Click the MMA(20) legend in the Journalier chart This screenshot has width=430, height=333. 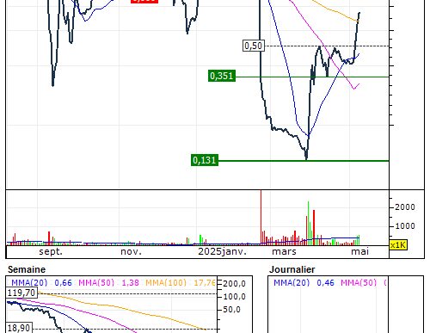click(292, 283)
